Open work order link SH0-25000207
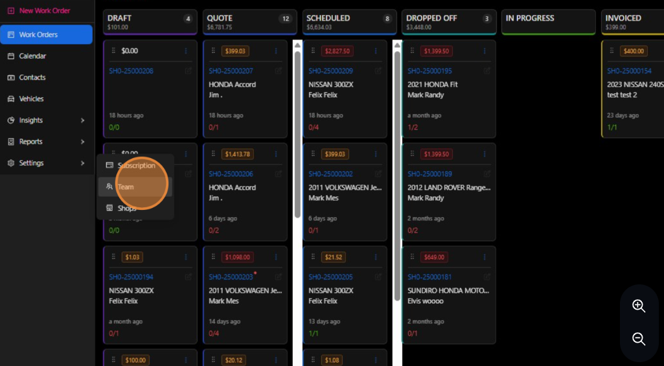664x366 pixels. 231,71
